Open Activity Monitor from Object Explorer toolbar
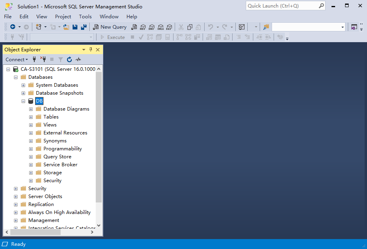Image resolution: width=367 pixels, height=249 pixels. pos(78,60)
